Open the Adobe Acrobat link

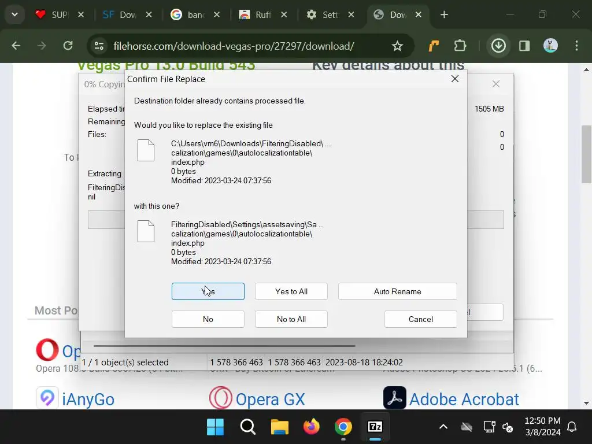(464, 399)
